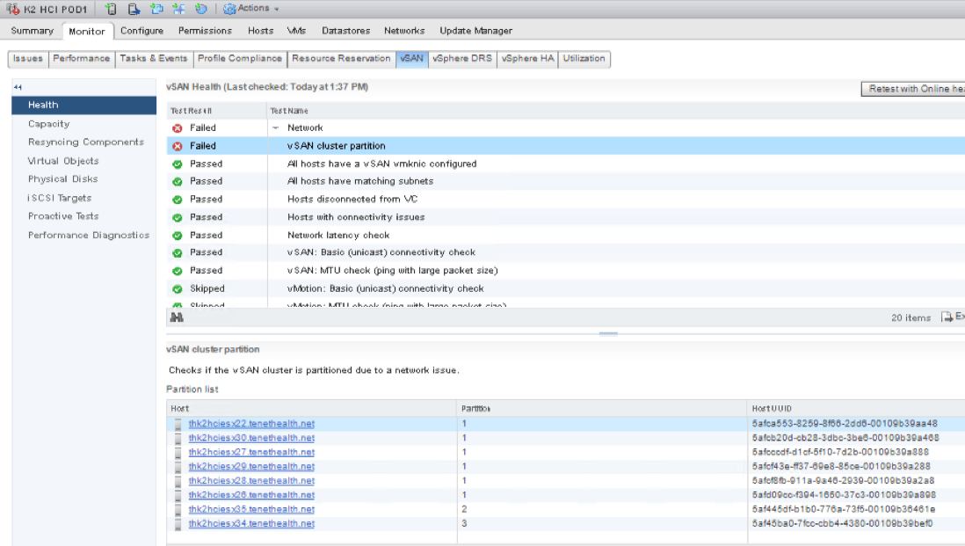965x546 pixels.
Task: Click the Host UUID column header
Action: tap(856, 409)
